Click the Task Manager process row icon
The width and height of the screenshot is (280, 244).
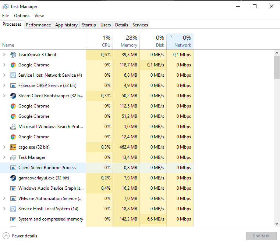(x=13, y=157)
